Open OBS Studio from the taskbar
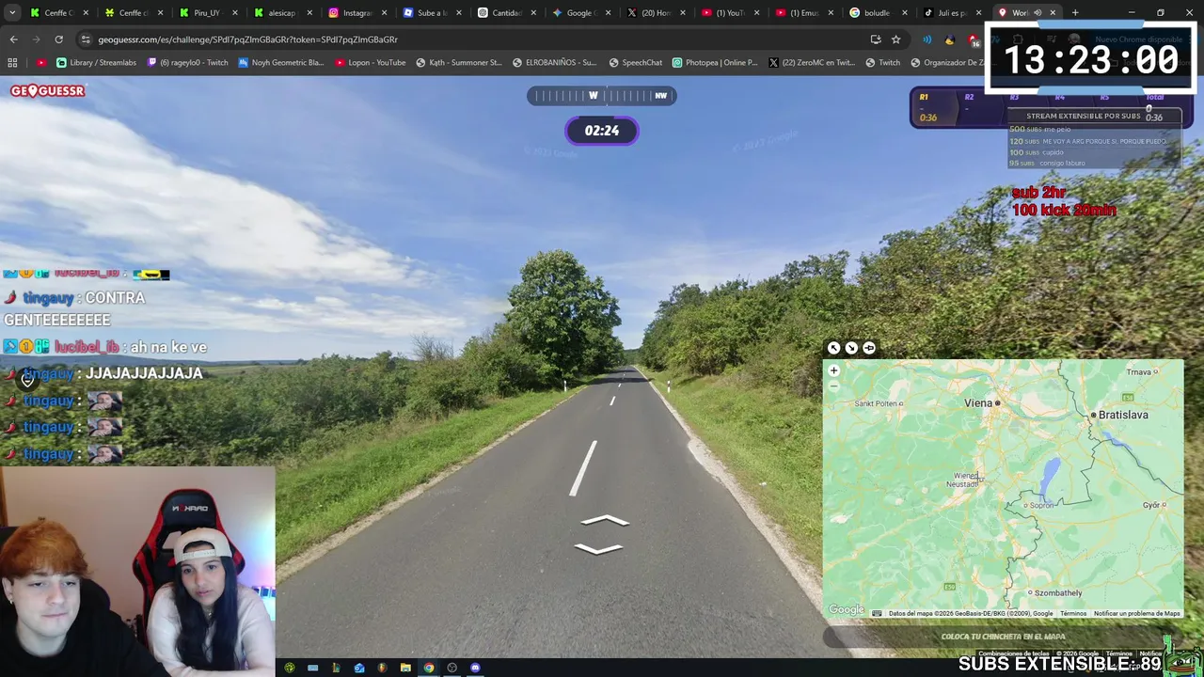 (451, 668)
